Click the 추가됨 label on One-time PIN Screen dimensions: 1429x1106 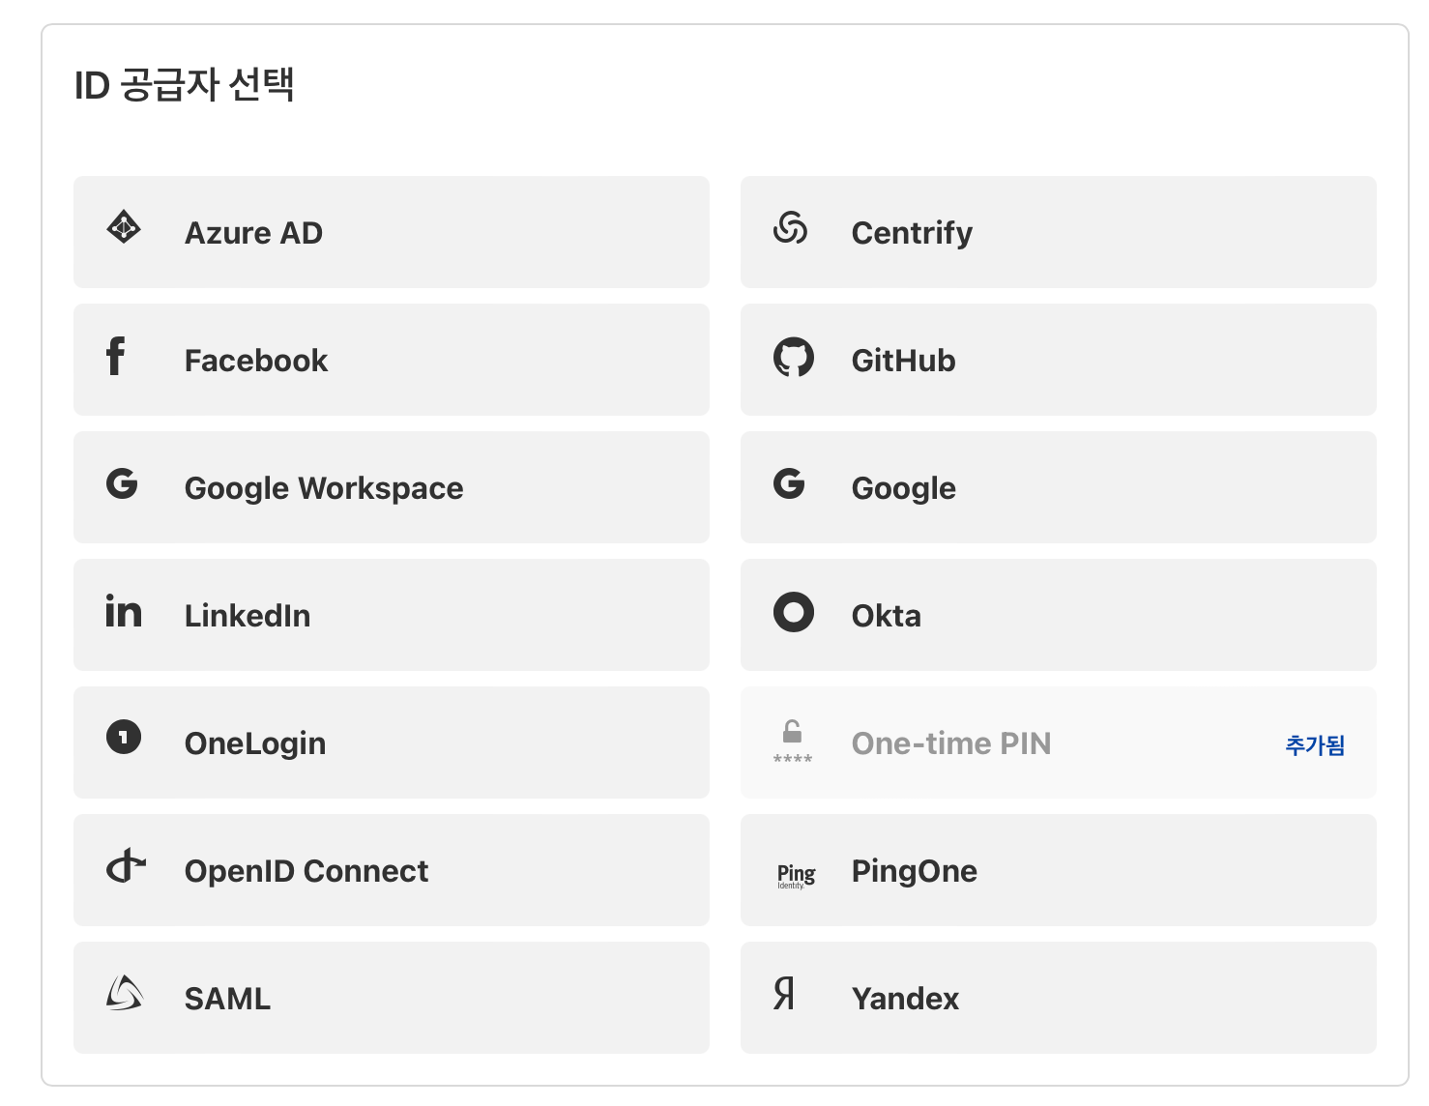click(x=1315, y=745)
